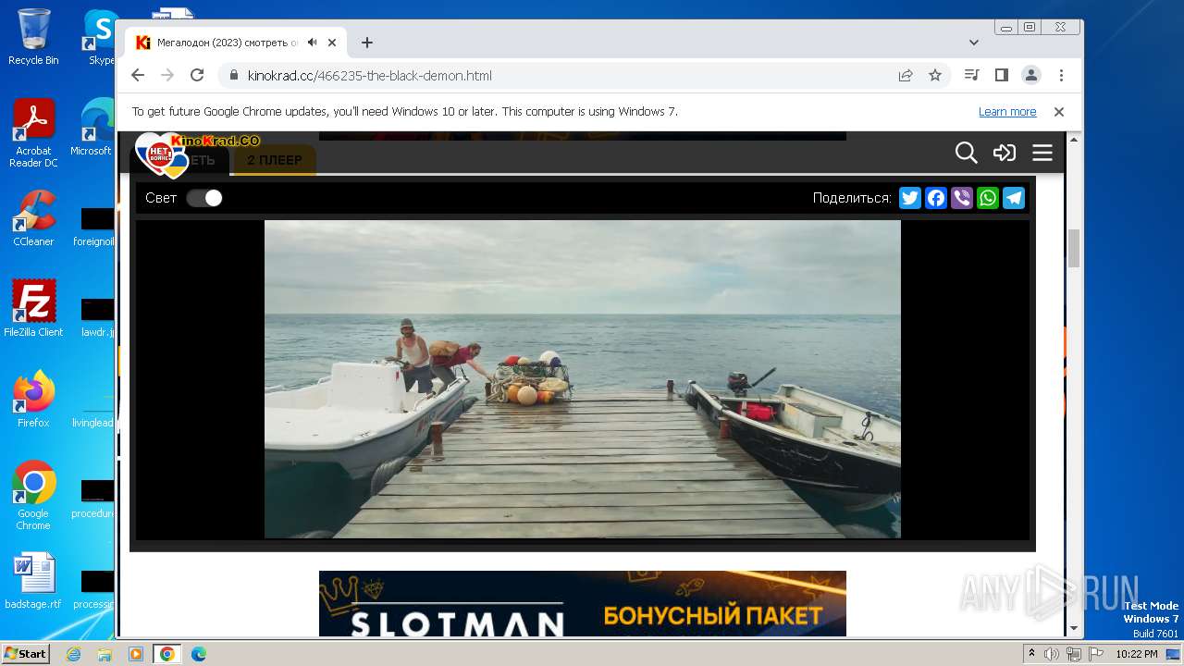Share this page from the address bar
The image size is (1184, 666).
906,75
